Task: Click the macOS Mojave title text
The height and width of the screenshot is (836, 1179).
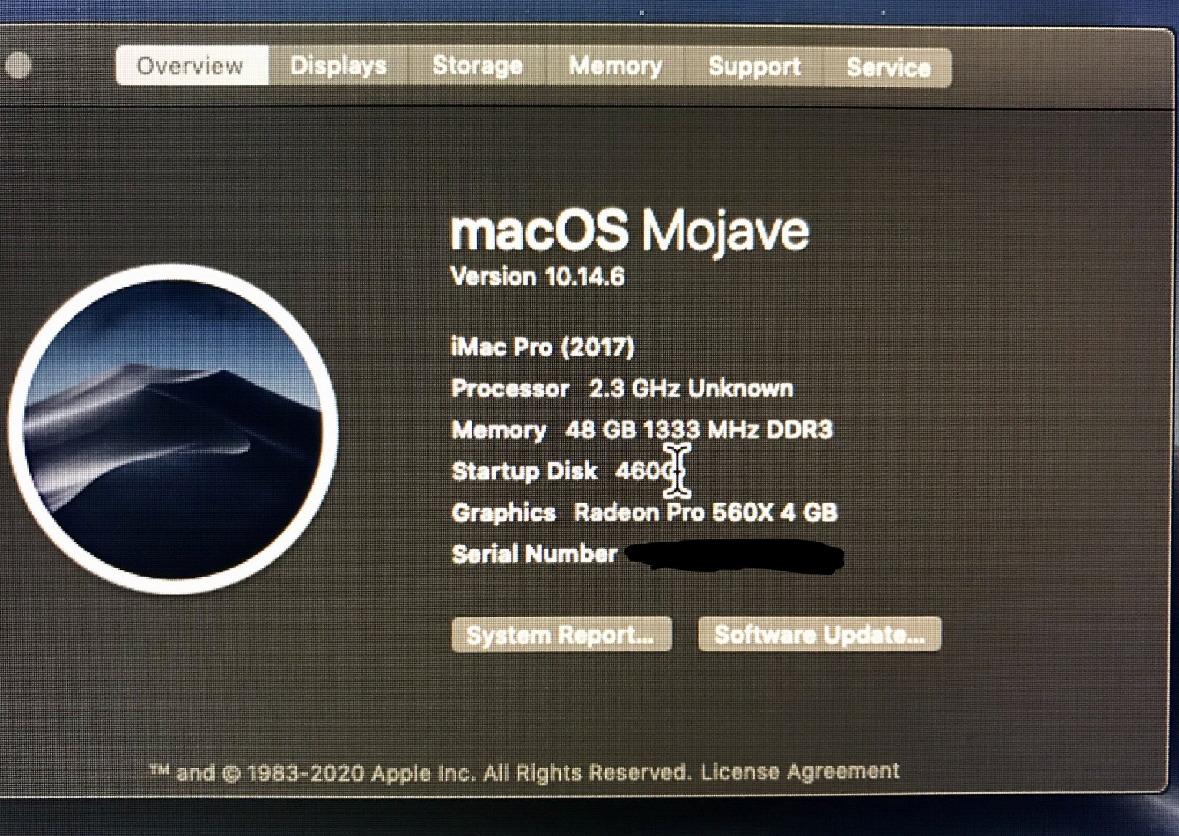Action: coord(630,231)
